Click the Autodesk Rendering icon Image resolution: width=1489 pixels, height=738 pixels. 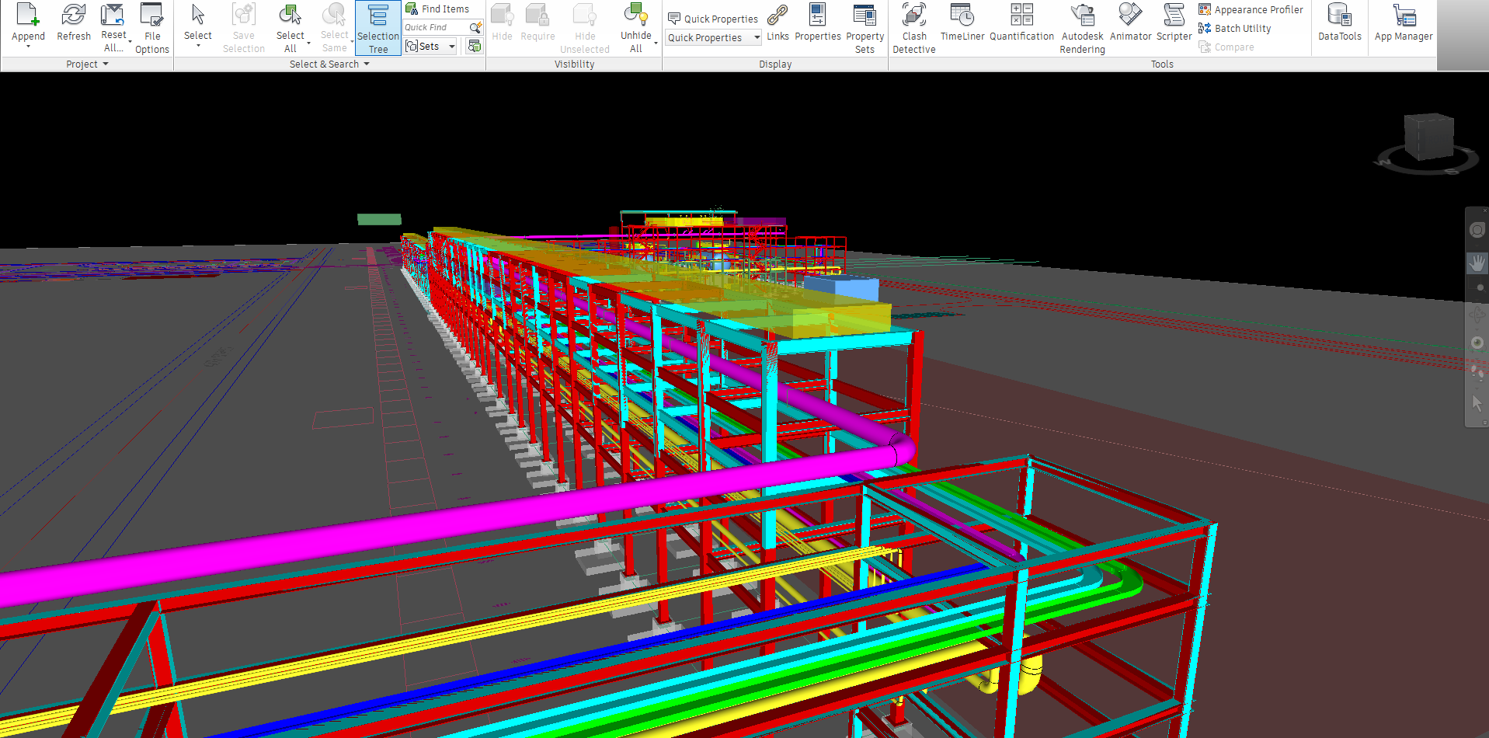click(1082, 27)
